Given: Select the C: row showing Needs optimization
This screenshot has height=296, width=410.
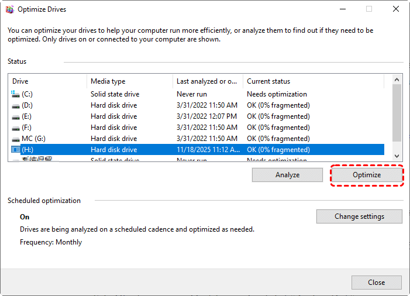Looking at the screenshot, I should [276, 94].
